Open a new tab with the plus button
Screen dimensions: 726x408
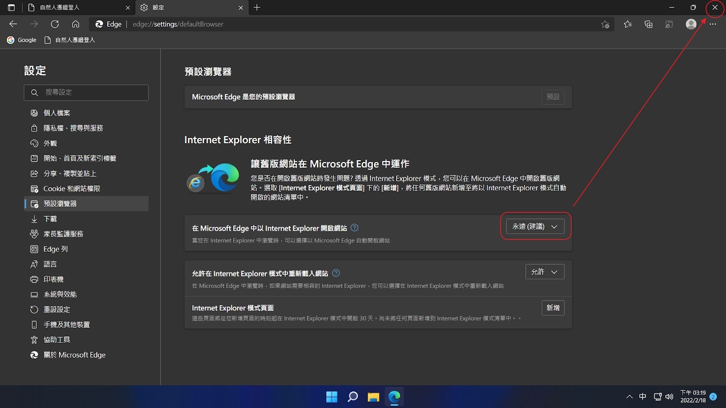click(x=257, y=7)
